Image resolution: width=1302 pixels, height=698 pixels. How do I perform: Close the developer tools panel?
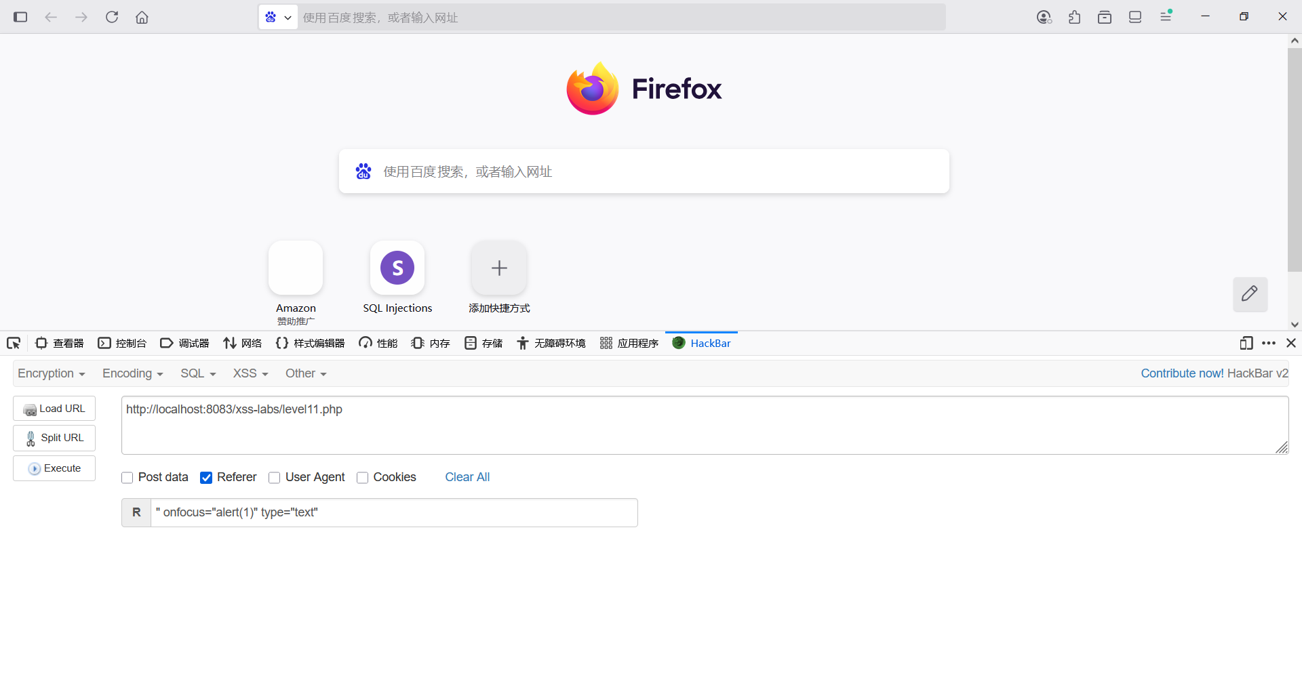1291,344
